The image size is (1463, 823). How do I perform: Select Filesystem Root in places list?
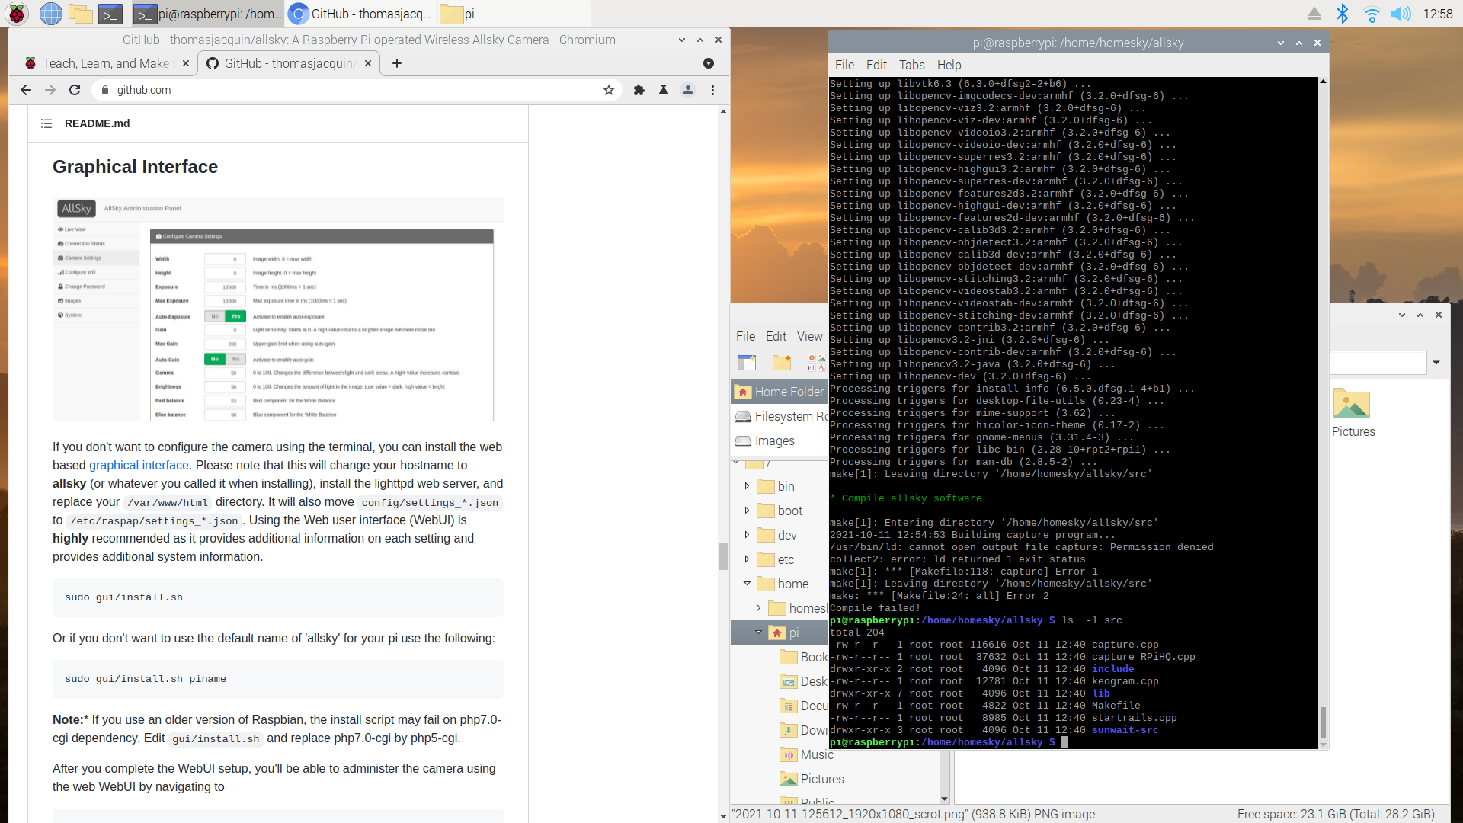tap(780, 416)
